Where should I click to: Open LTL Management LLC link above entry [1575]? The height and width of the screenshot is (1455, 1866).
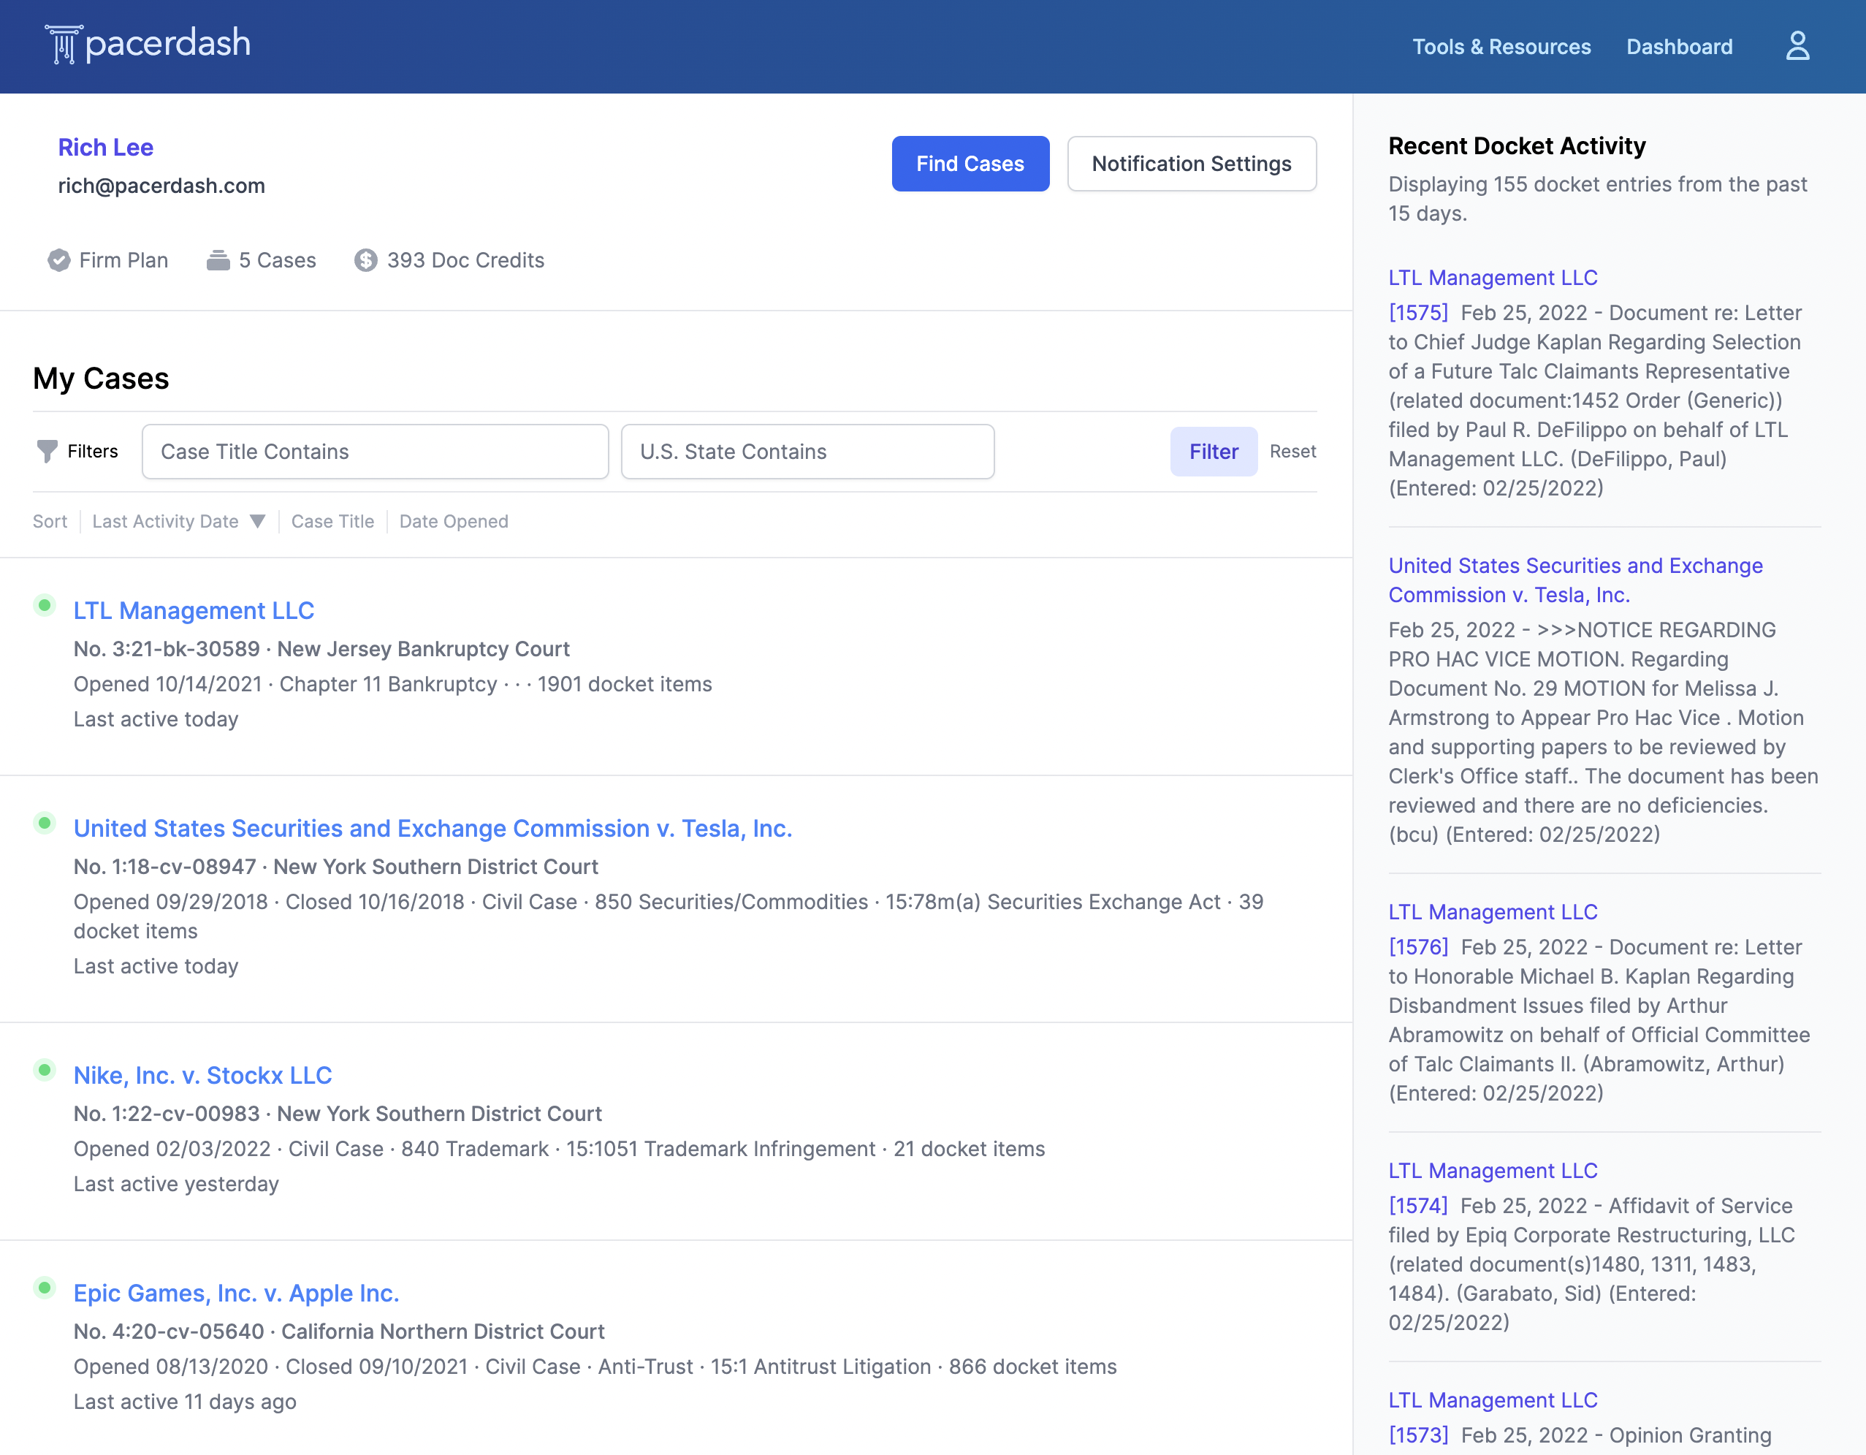click(1493, 278)
